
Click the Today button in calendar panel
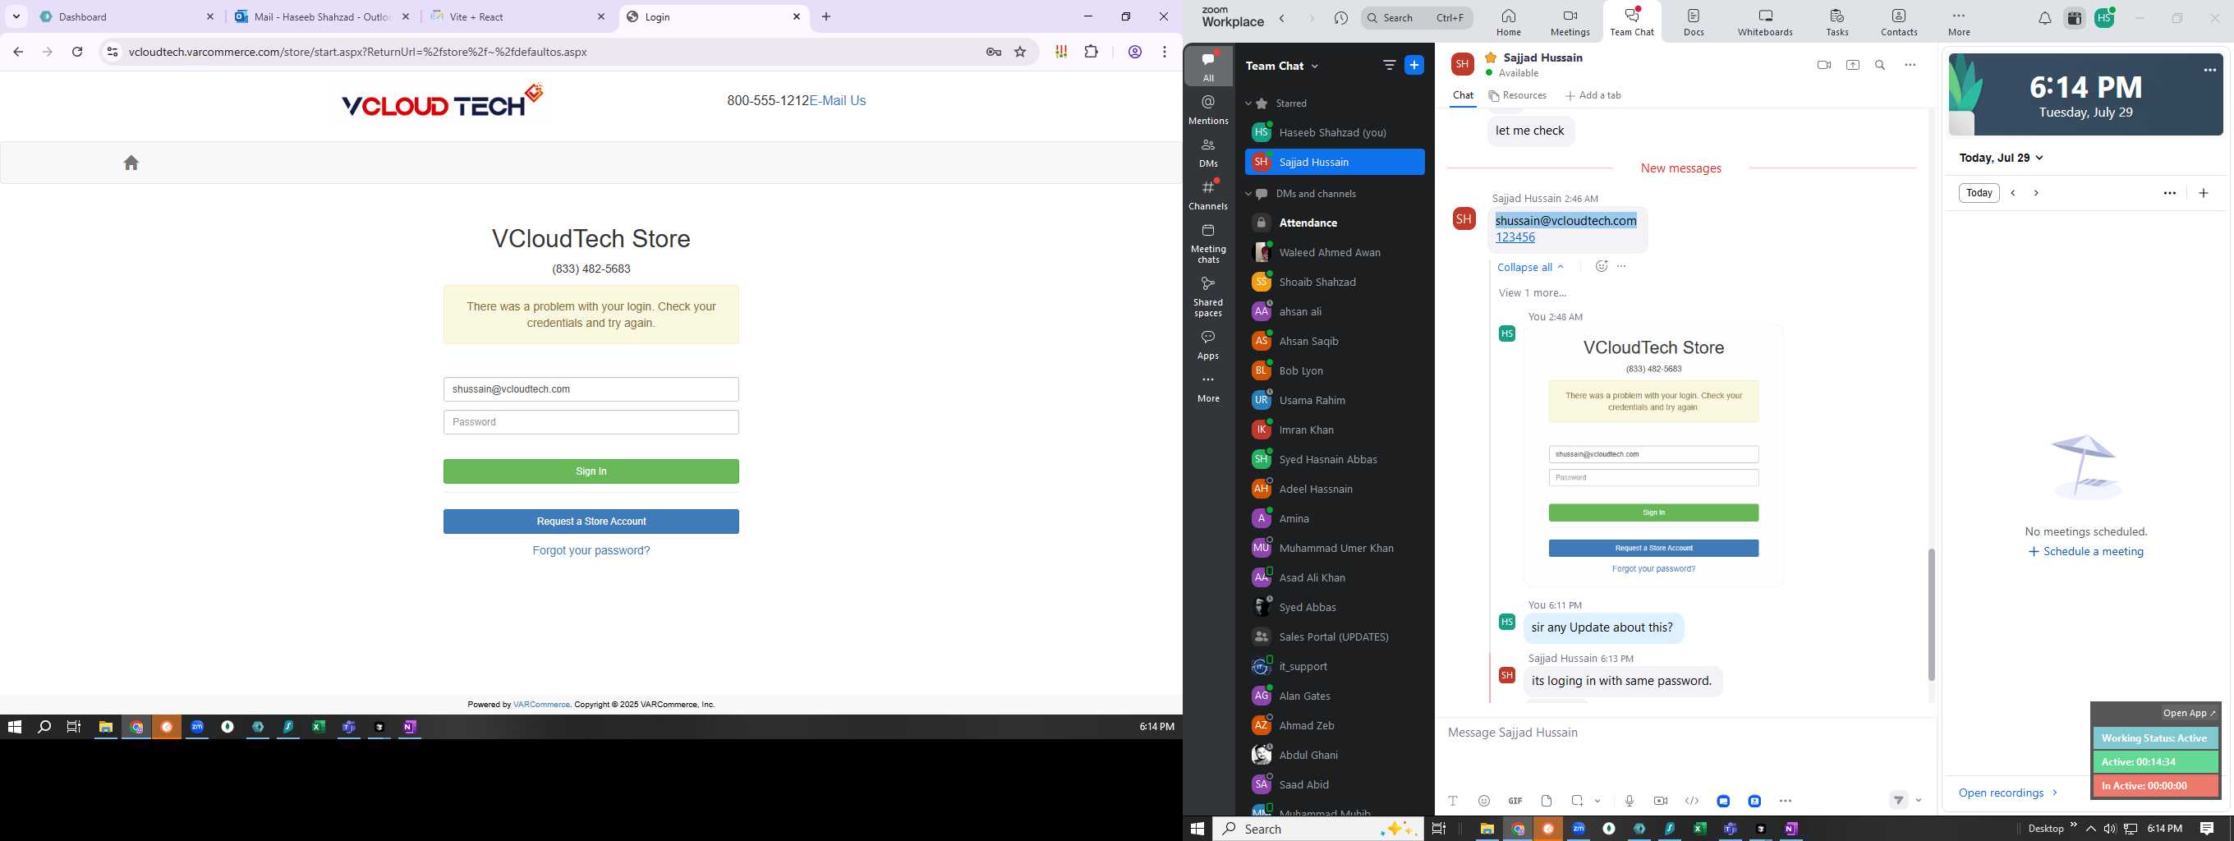pyautogui.click(x=1979, y=193)
